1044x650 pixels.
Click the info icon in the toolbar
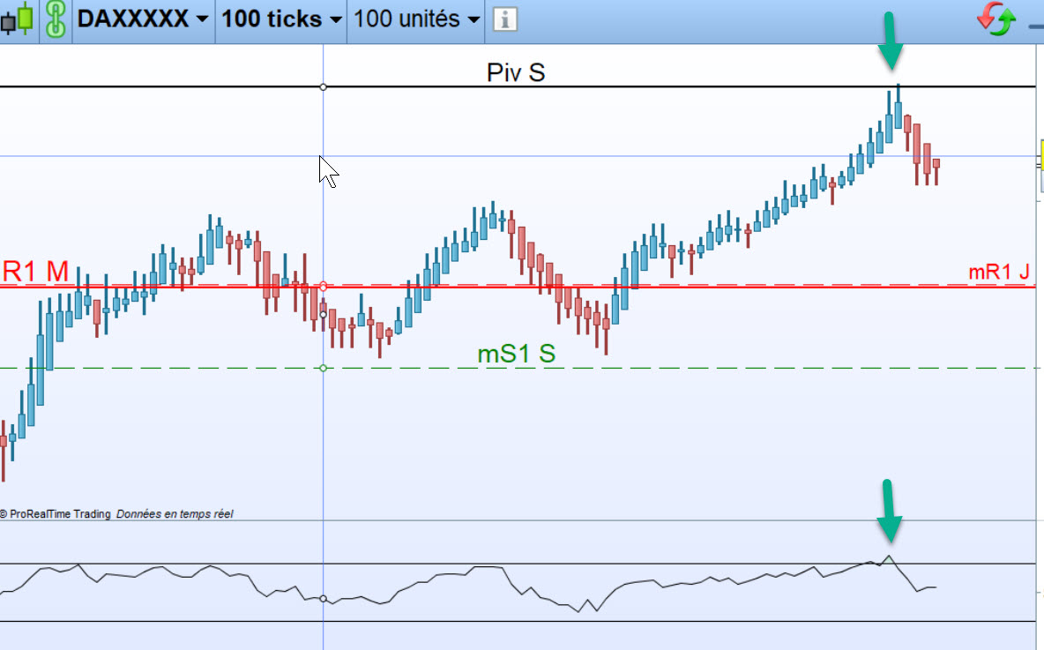[x=504, y=19]
